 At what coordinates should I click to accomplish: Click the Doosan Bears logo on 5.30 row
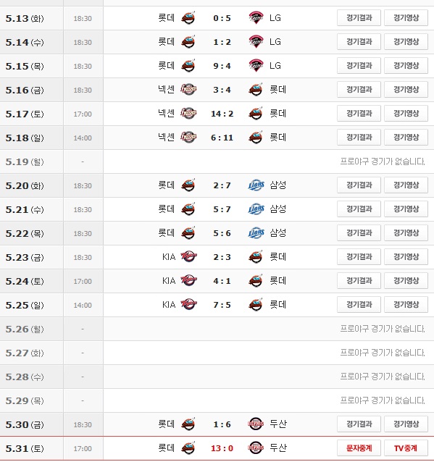point(256,424)
